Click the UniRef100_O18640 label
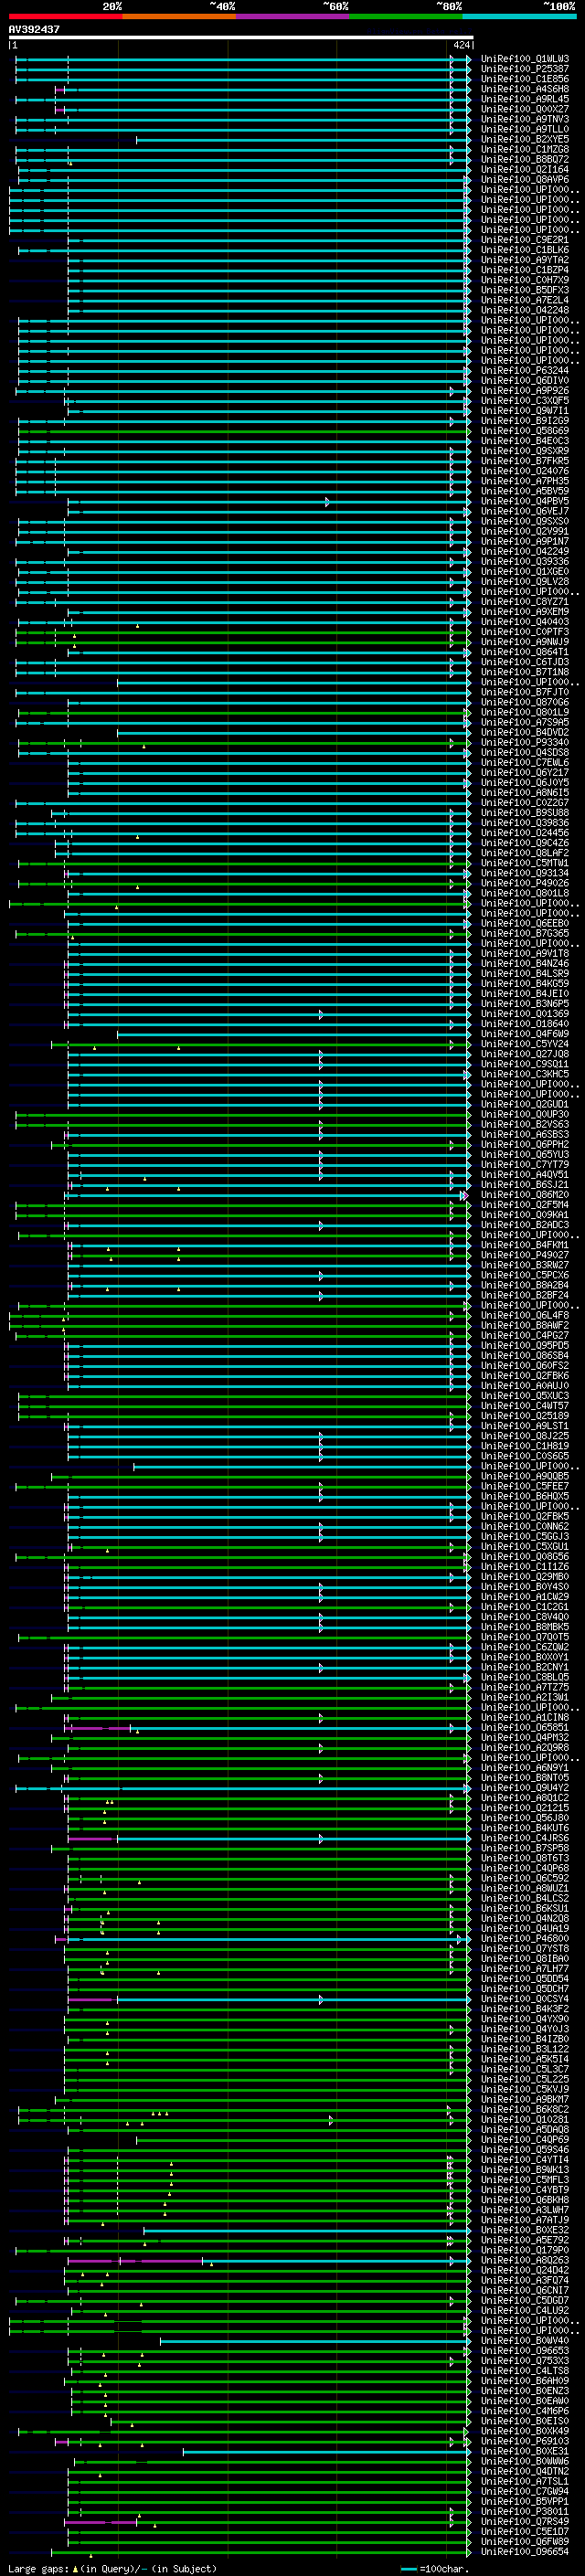 [524, 1024]
